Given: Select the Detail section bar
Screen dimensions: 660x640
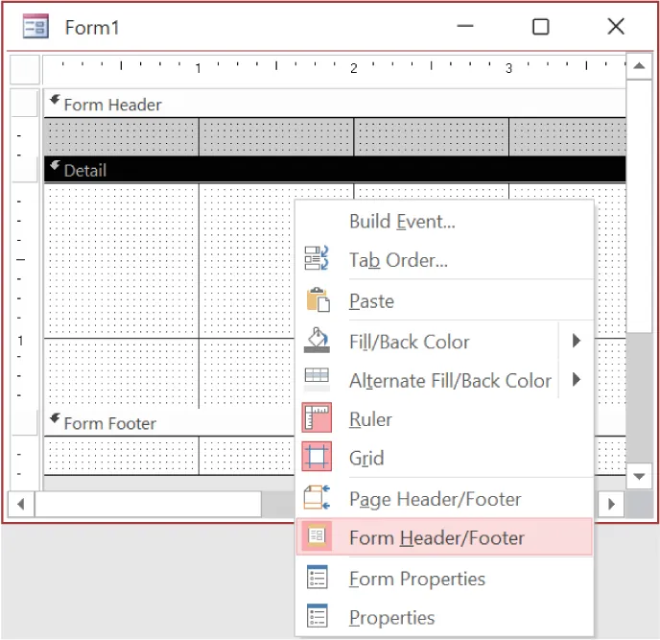Looking at the screenshot, I should (173, 170).
